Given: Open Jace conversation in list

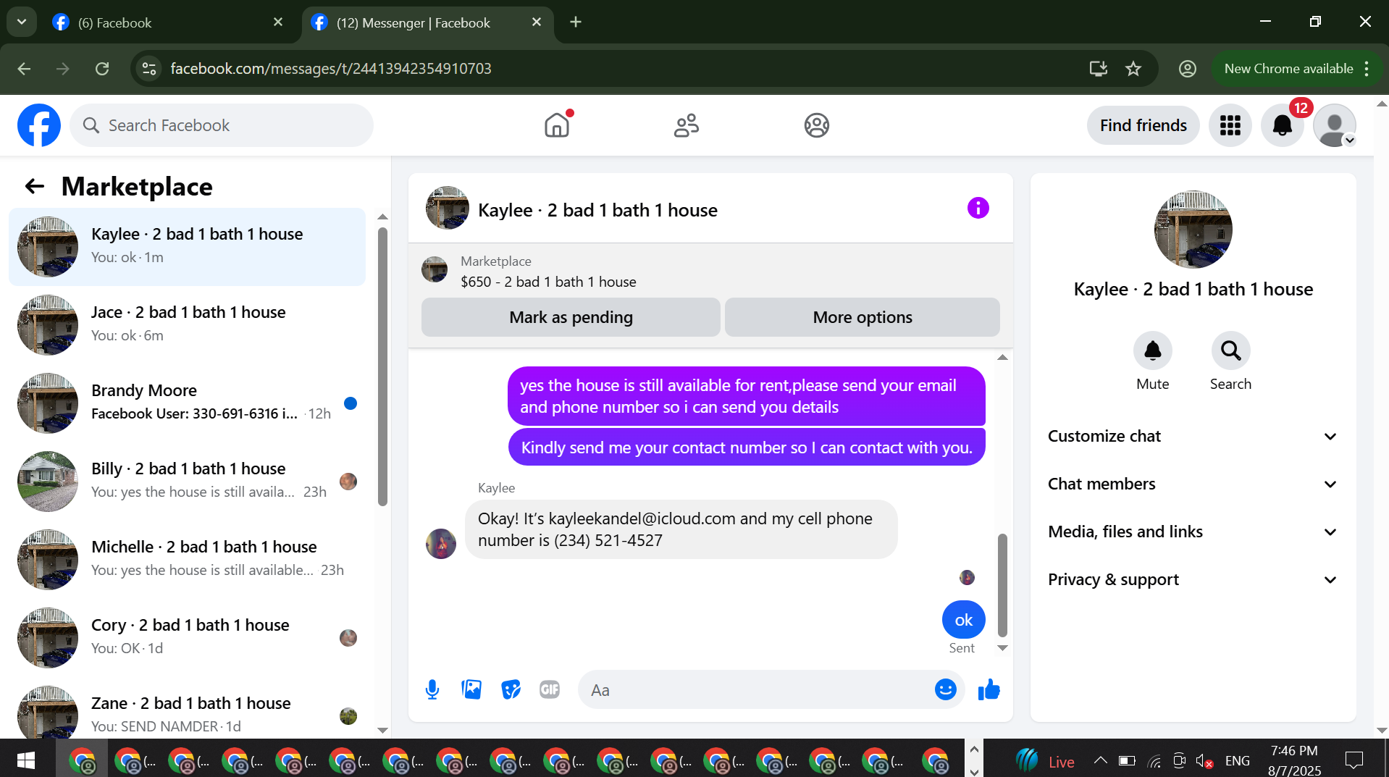Looking at the screenshot, I should (187, 324).
